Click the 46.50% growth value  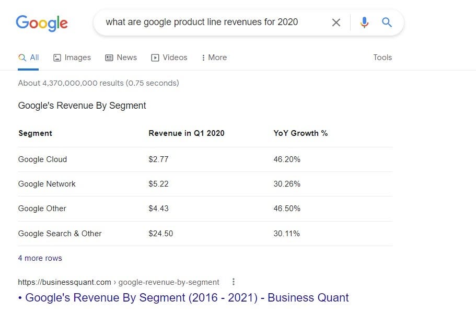coord(287,209)
